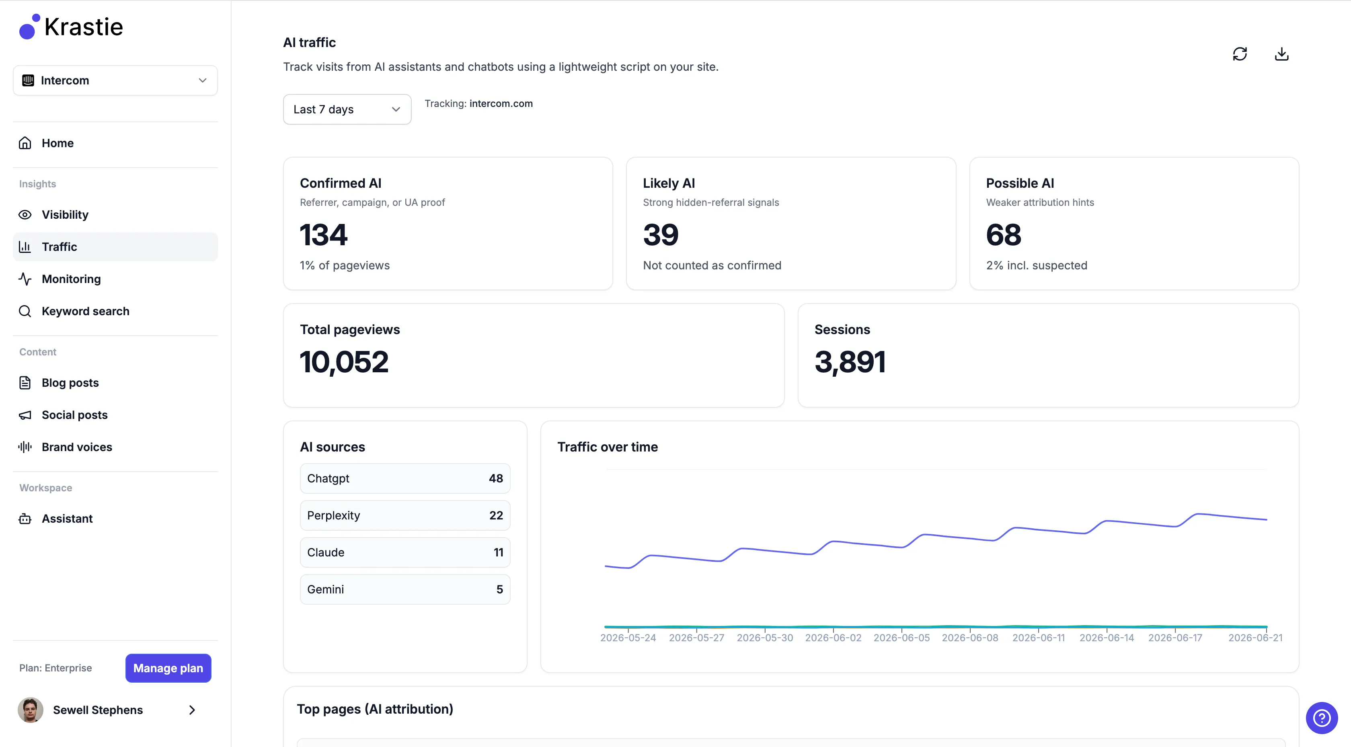Click the Confirmed AI value 134

(324, 234)
